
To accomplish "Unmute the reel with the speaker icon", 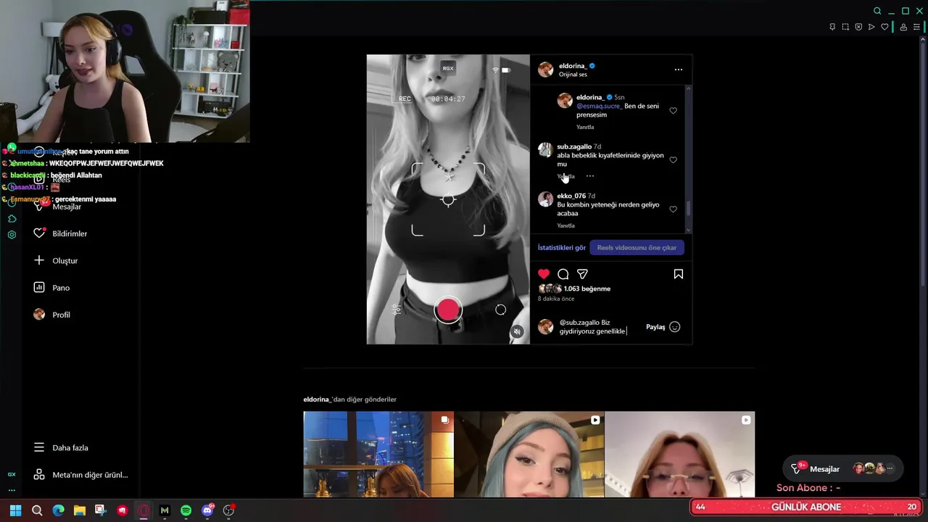I will [517, 331].
